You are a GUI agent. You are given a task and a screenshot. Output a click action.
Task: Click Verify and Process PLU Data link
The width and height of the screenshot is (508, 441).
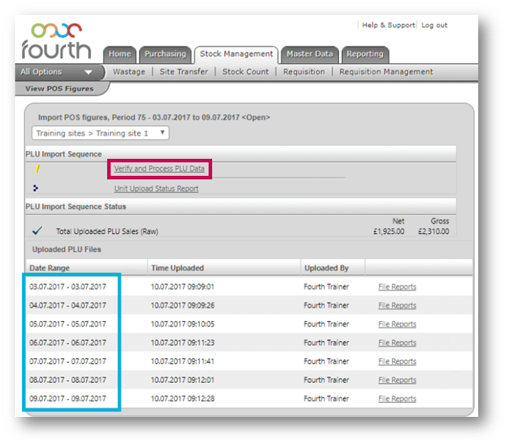click(164, 169)
